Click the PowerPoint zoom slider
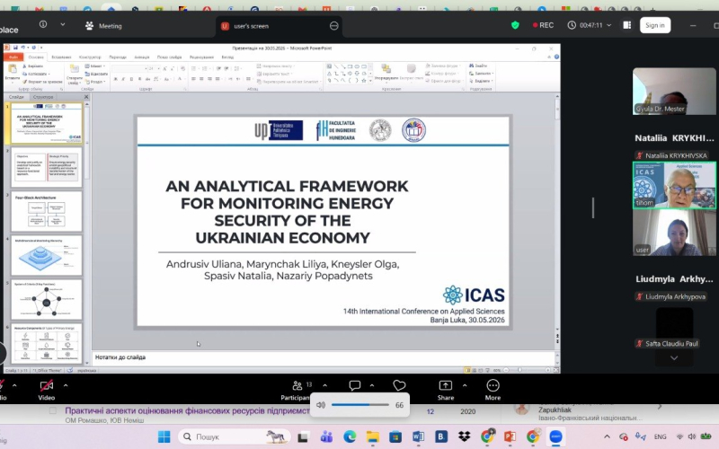 (528, 370)
